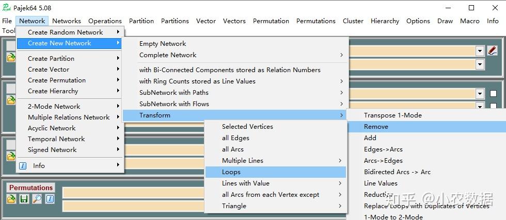Click the Pajek app icon in the title bar
This screenshot has width=506, height=220.
point(6,8)
